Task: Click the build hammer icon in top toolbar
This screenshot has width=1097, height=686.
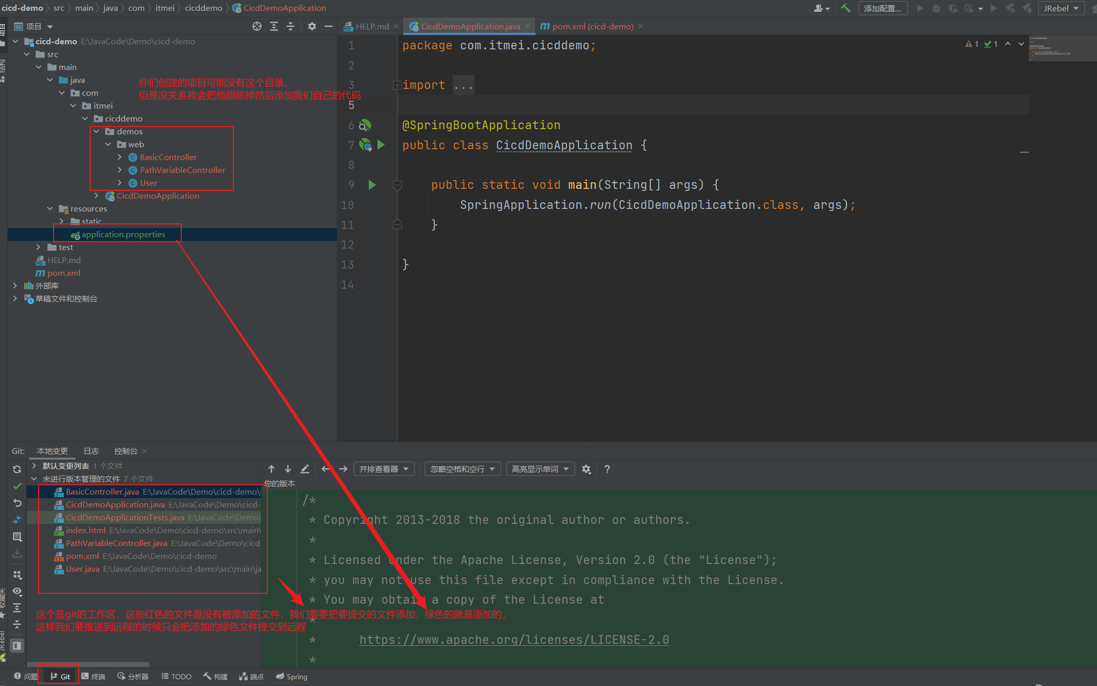Action: [x=845, y=8]
